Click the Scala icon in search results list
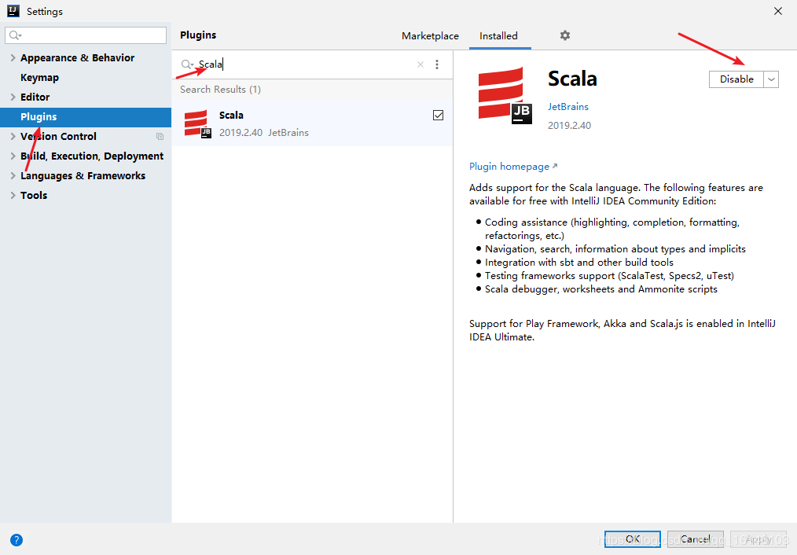797x555 pixels. (198, 123)
